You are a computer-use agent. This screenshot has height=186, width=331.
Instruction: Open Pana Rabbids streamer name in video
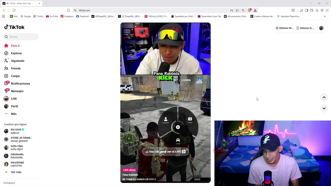(130, 175)
